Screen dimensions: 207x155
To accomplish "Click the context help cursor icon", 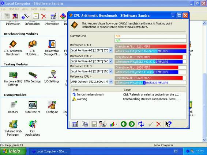I will pos(168,124).
